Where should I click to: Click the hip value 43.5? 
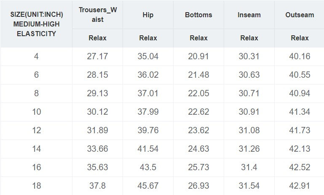(148, 167)
